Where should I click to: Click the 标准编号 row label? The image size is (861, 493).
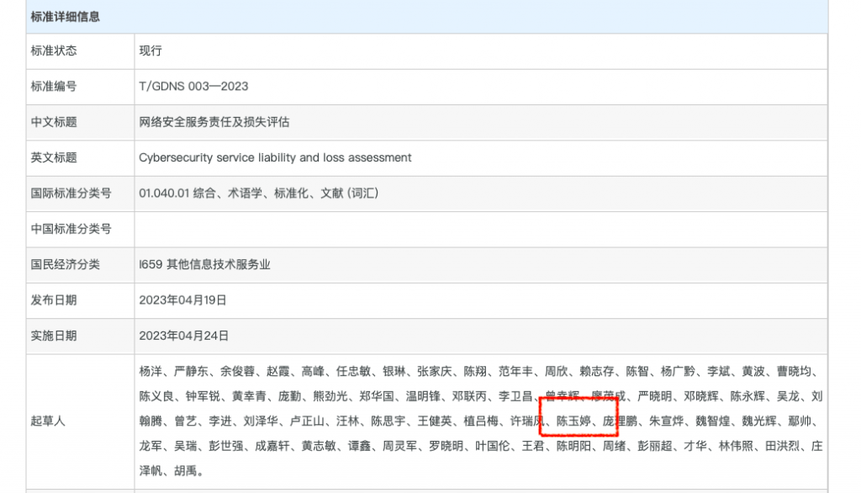click(54, 87)
